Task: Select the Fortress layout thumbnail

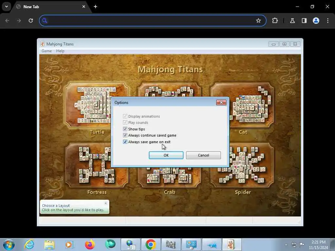Action: coord(89,165)
